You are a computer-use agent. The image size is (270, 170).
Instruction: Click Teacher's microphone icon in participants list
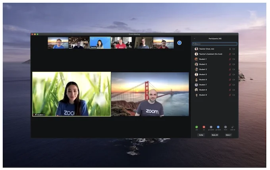click(x=230, y=49)
